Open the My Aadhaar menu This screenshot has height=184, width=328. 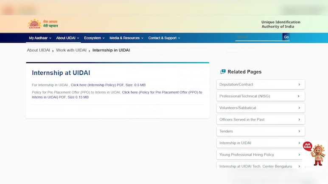click(x=40, y=38)
